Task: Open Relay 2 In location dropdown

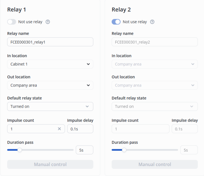Action: (x=155, y=64)
